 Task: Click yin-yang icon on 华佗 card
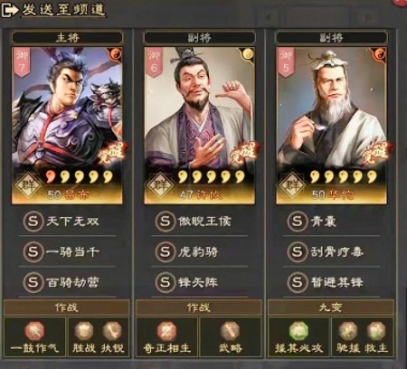380,54
